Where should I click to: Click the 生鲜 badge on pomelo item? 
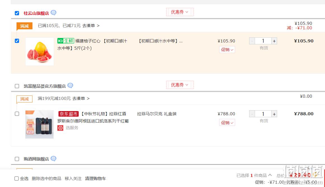coord(66,41)
